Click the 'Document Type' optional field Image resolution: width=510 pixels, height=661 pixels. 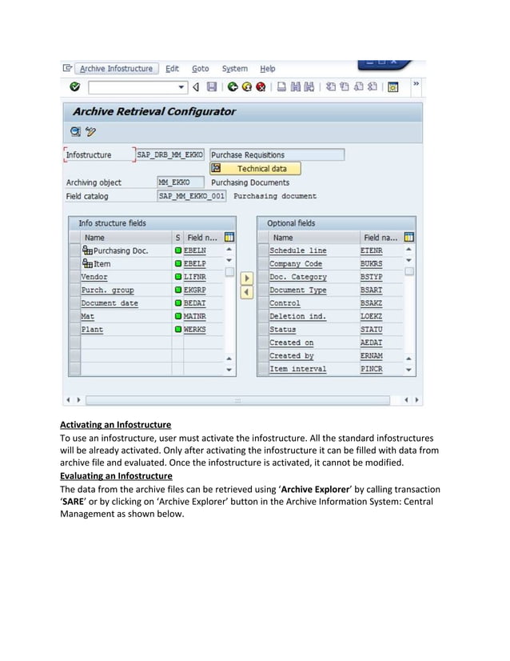[298, 290]
